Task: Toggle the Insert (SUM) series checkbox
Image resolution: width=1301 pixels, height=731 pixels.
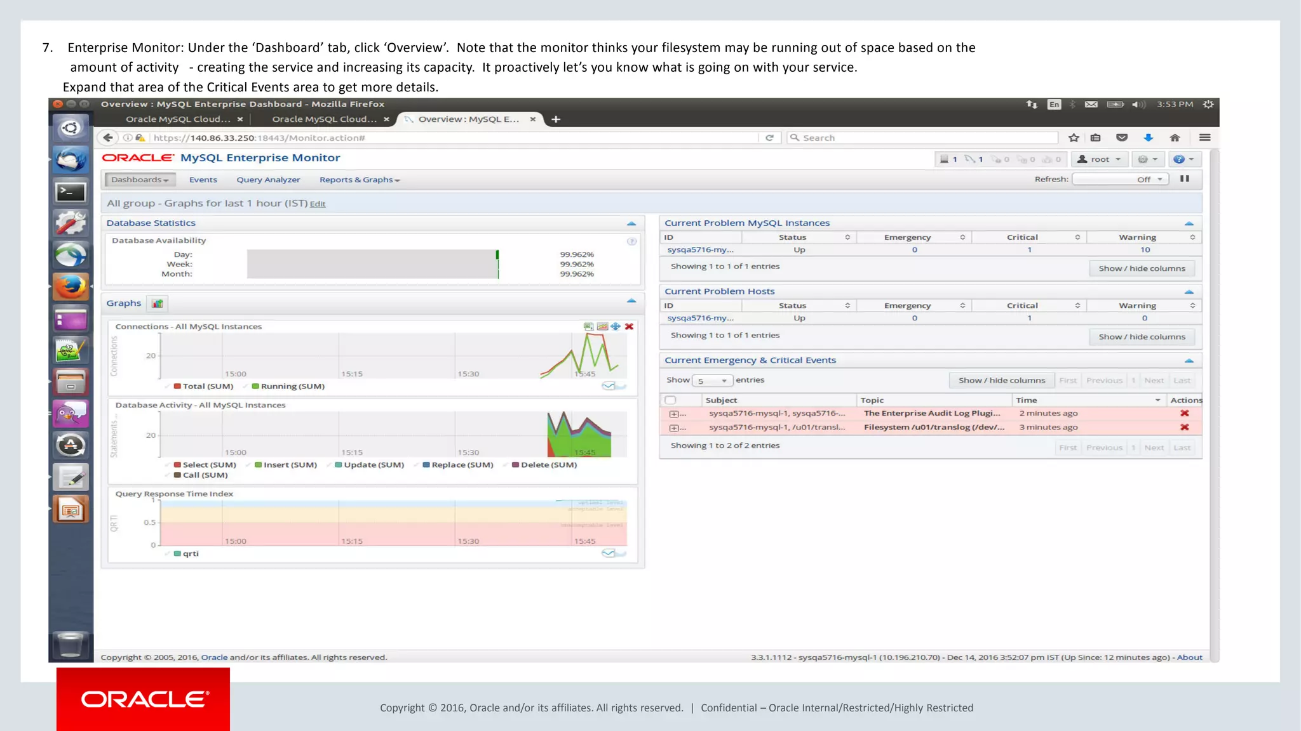Action: [249, 465]
